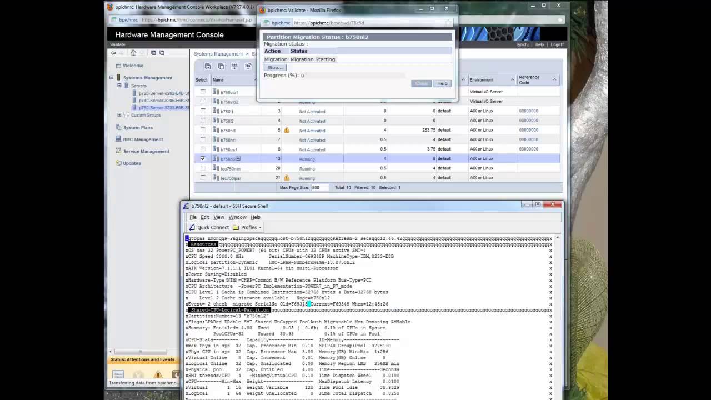711x400 pixels.
Task: Click the tec750lpar partition name
Action: 231,178
